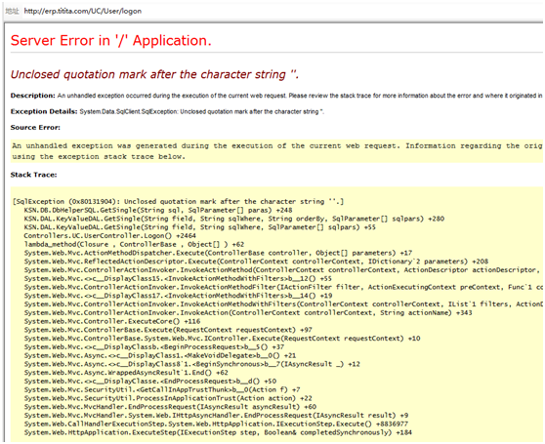Click the CallHandlerExecutionStep +8836977 line
Viewport: 545px width, 444px height.
[x=216, y=424]
